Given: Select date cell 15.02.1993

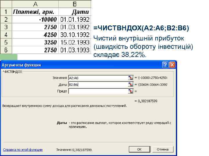Looking at the screenshot, I should (75, 42).
